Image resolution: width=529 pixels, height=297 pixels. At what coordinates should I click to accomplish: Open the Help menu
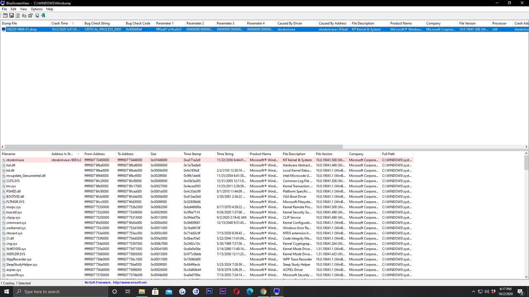pyautogui.click(x=50, y=9)
